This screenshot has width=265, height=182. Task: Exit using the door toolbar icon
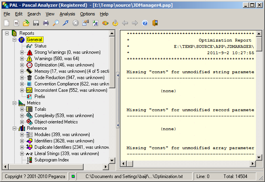click(155, 23)
